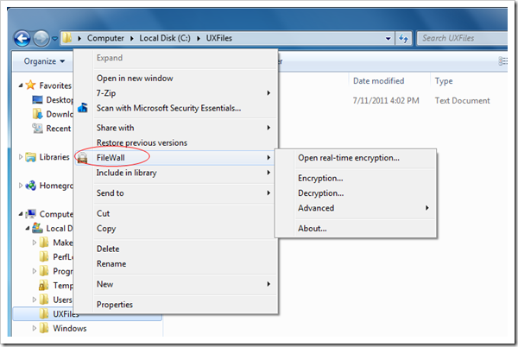
Task: Open the New submenu
Action: (175, 284)
